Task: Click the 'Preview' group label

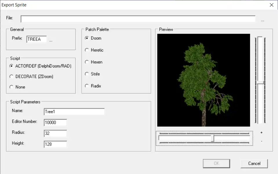Action: click(166, 29)
